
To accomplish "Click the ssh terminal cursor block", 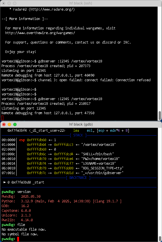I will 2,118.
